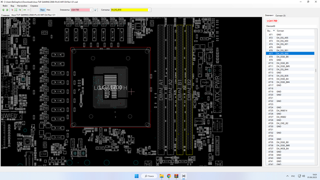Select pin row AT1 GND
The height and width of the screenshot is (180, 320).
click(290, 35)
